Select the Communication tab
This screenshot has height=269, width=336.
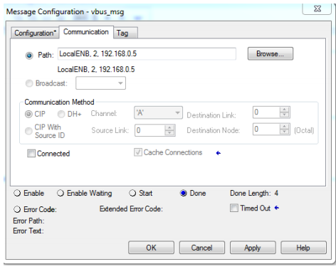[86, 32]
